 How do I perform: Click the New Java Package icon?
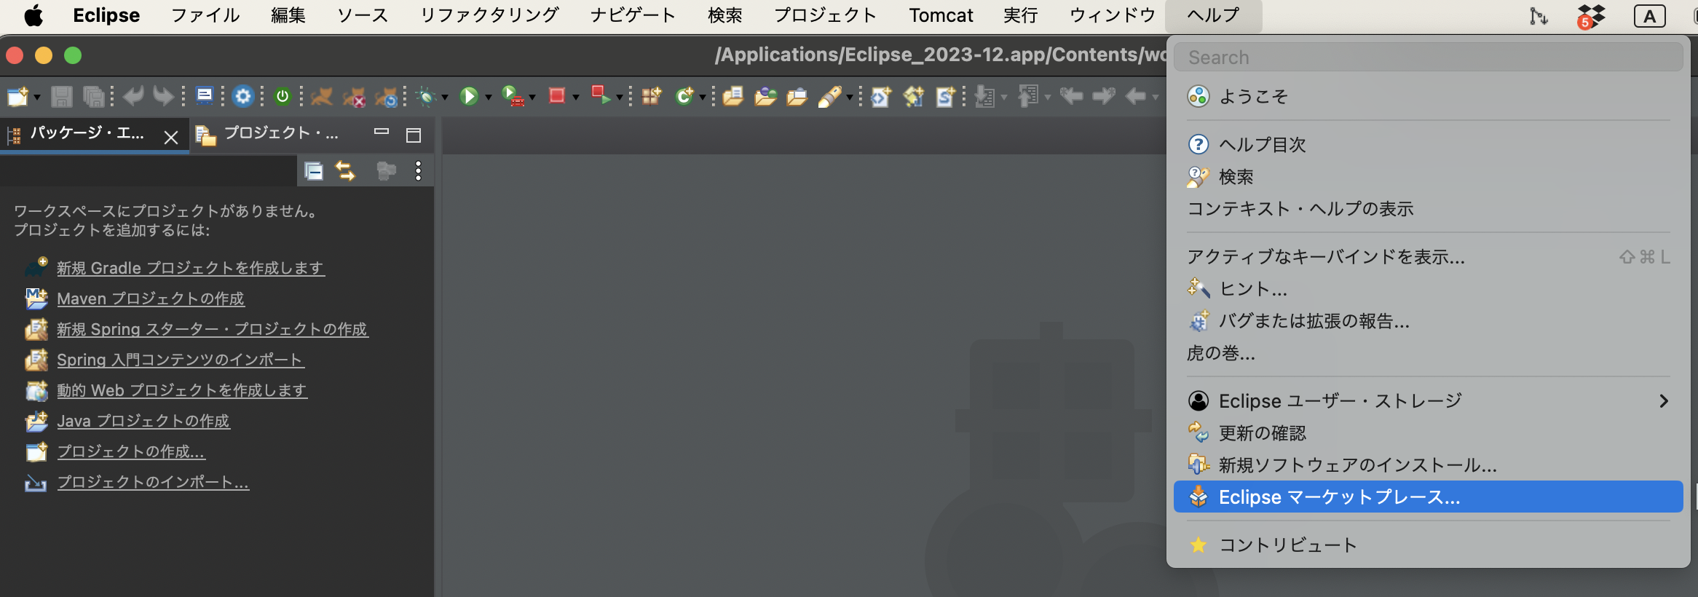pyautogui.click(x=651, y=96)
